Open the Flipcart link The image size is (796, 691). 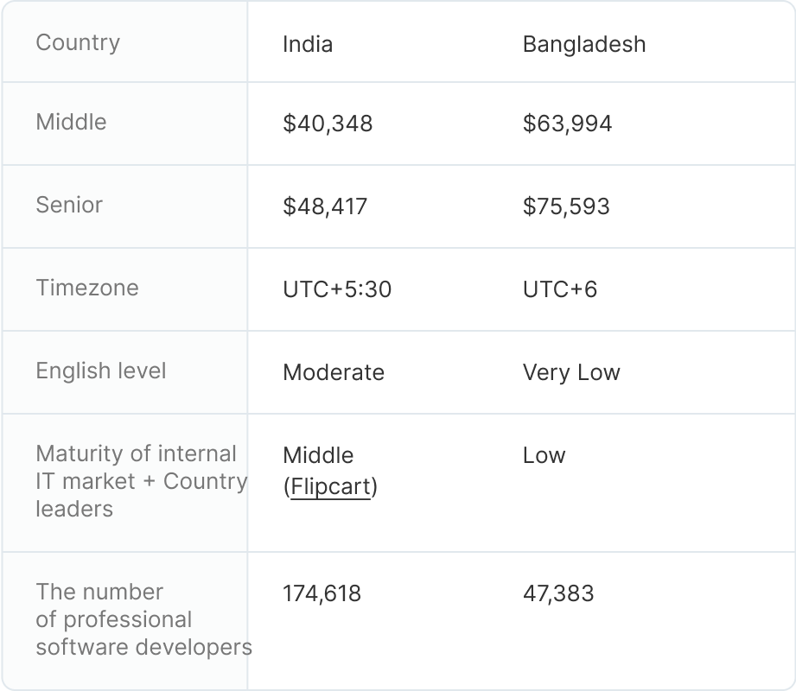(x=330, y=487)
